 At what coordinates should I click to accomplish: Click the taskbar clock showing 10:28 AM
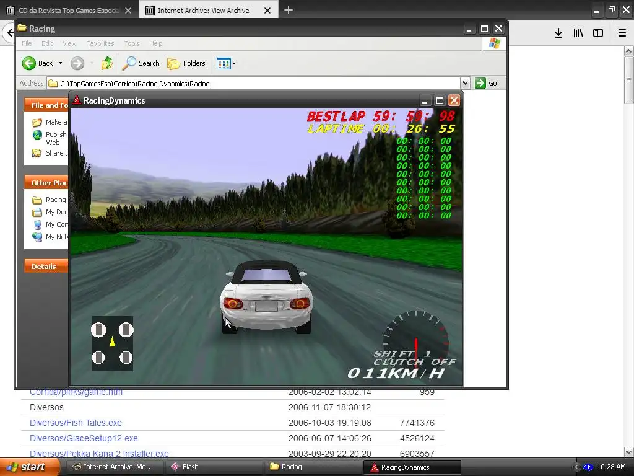tap(611, 467)
